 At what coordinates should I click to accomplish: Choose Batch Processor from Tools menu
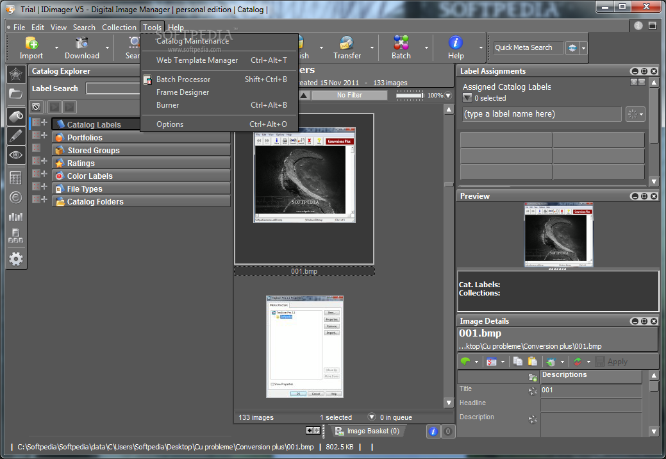(219, 79)
